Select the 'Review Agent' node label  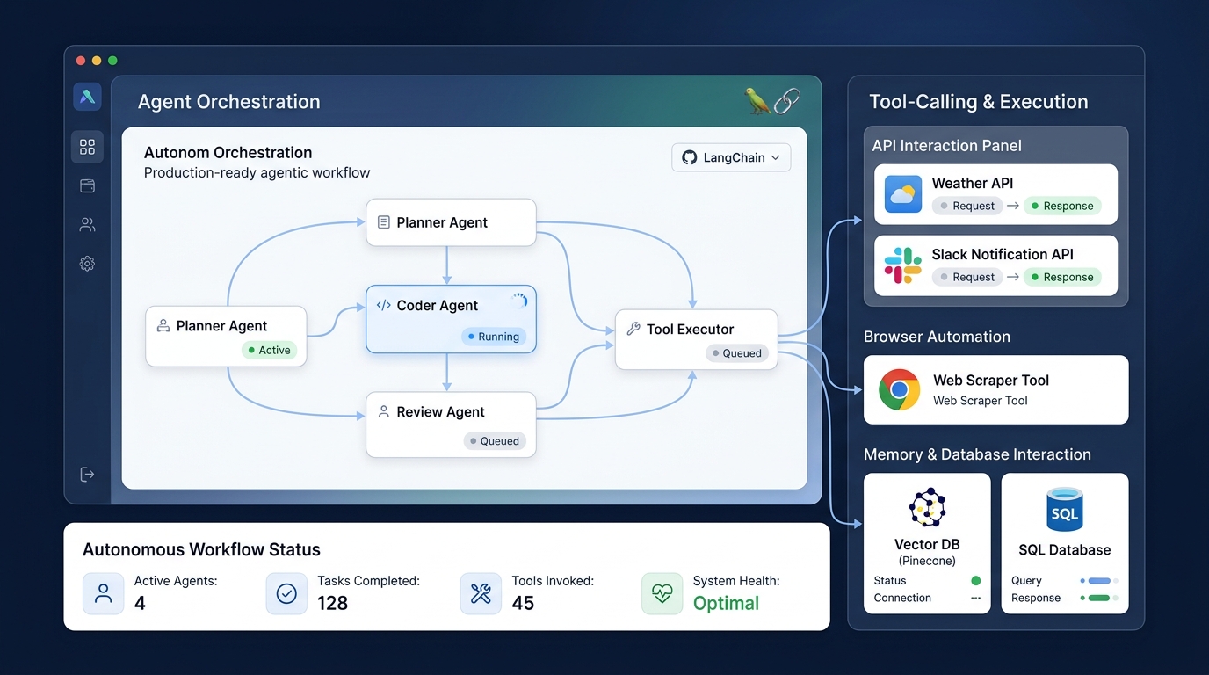440,412
